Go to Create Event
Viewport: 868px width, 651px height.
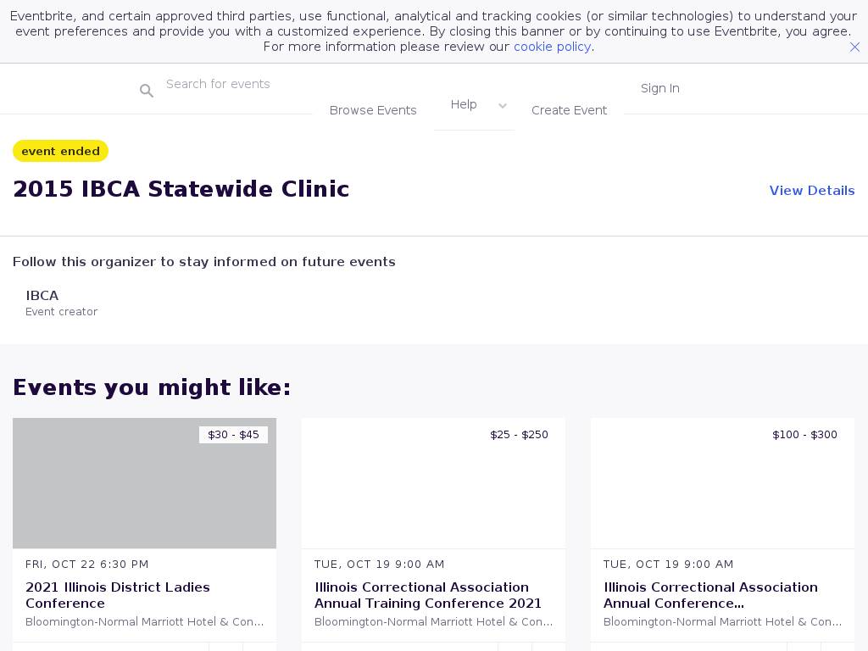pos(569,110)
